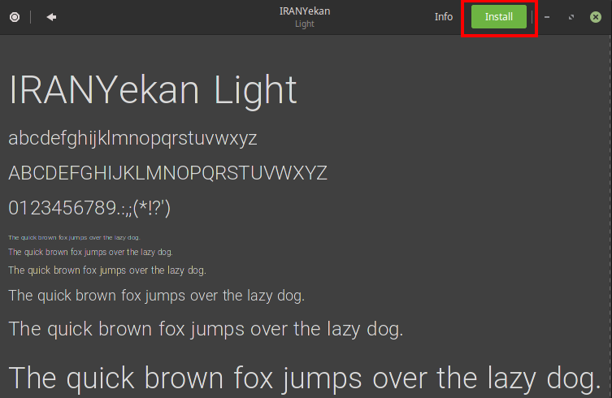Image resolution: width=612 pixels, height=398 pixels.
Task: Click the smallest quick brown fox sample
Action: [73, 238]
